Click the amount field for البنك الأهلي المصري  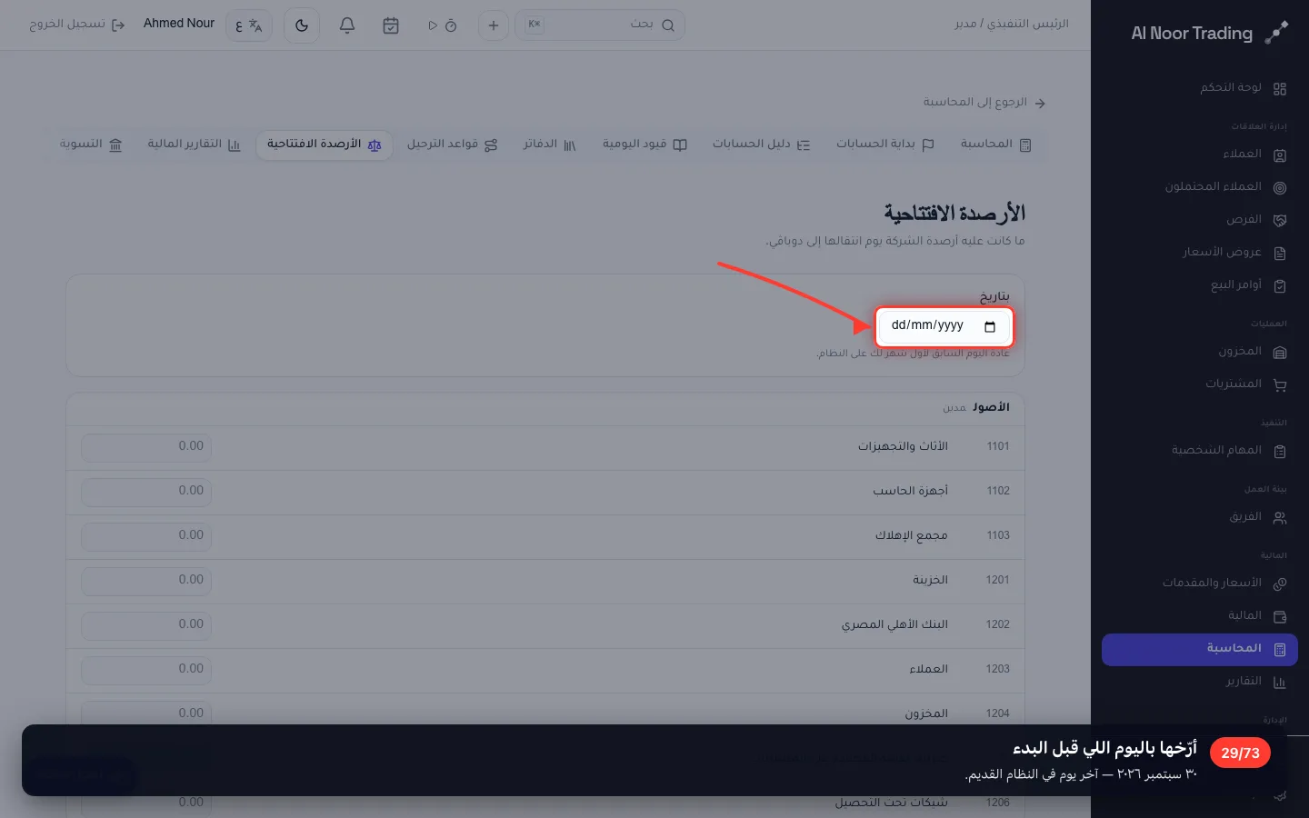146,625
